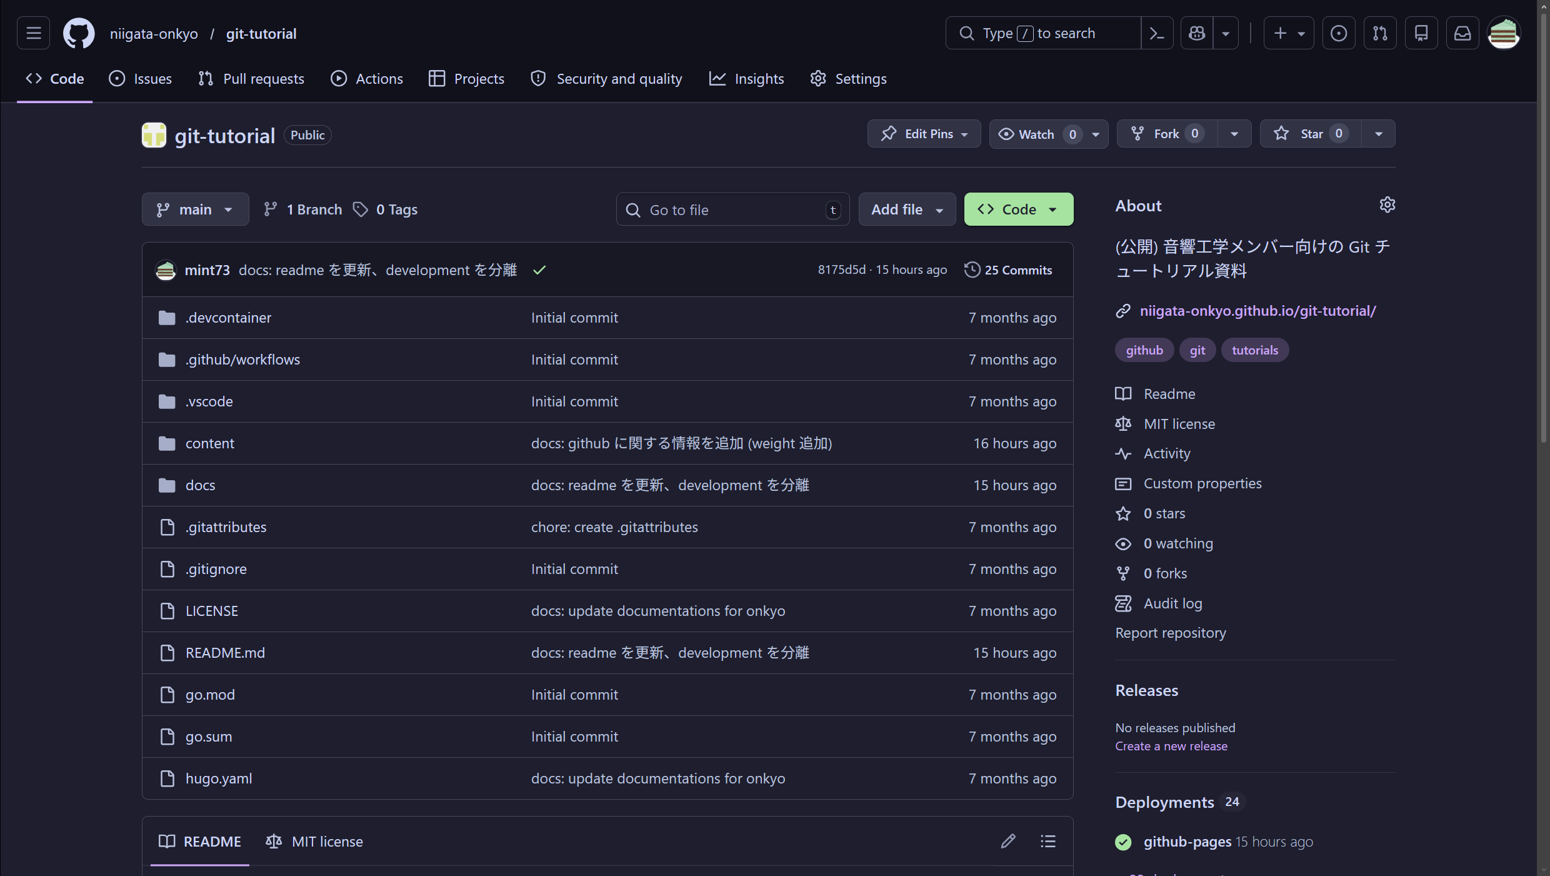Open mint73 commit author avatar
The image size is (1550, 876).
click(166, 270)
